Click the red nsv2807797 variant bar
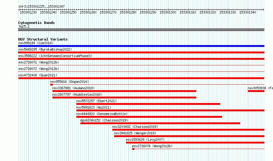The width and height of the screenshot is (273, 161). pyautogui.click(x=124, y=98)
